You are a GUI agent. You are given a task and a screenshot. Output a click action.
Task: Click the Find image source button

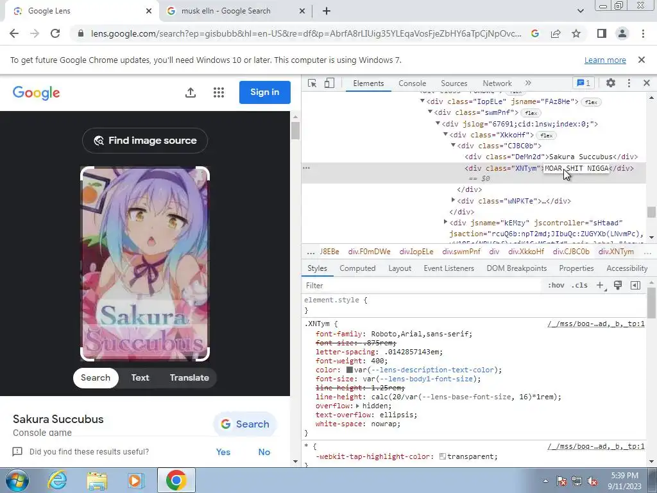click(x=145, y=141)
